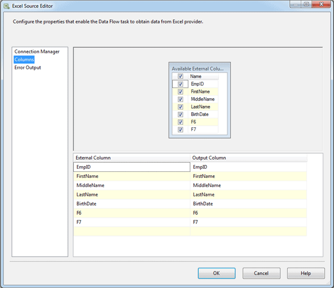Viewport: 334px width, 288px height.
Task: Edit the EmpID Output Column cell
Action: (248, 167)
